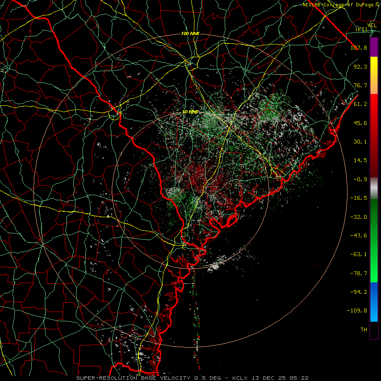The height and width of the screenshot is (381, 381).
Task: Click the VEL legend title
Action: tap(372, 25)
